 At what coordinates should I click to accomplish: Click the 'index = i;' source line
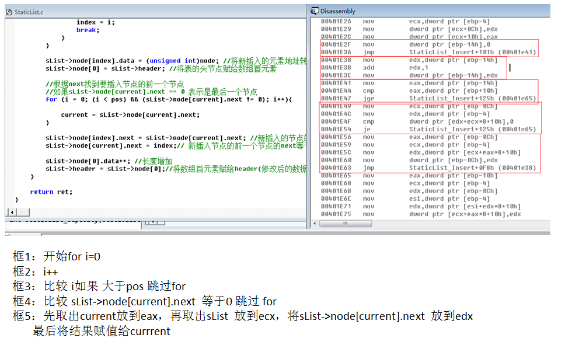96,22
